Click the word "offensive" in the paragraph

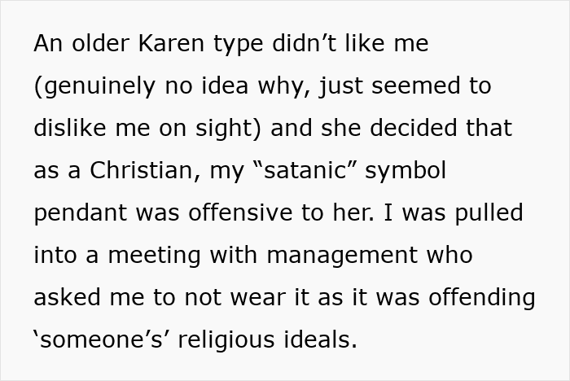(240, 212)
